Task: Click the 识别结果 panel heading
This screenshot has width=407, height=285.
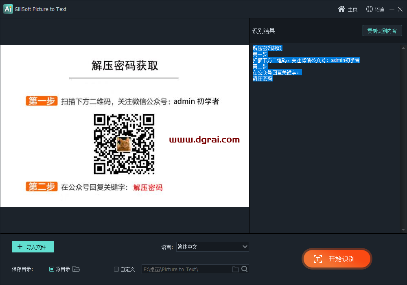Action: tap(263, 31)
